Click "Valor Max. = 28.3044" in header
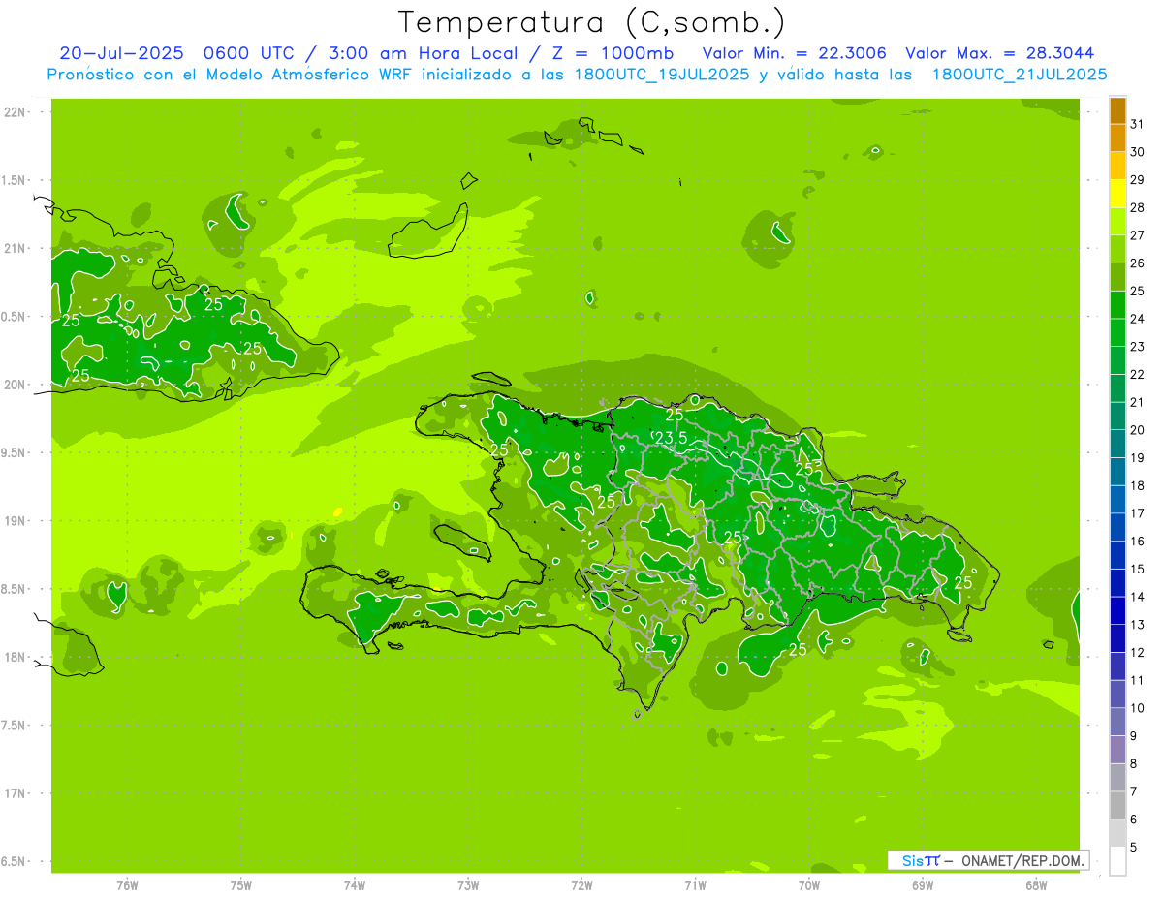1163x898 pixels. pos(1000,53)
